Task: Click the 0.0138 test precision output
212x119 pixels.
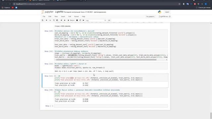Action: point(85,101)
